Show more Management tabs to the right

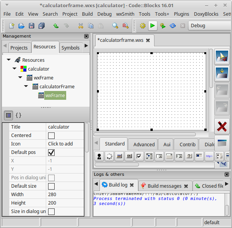(86, 46)
